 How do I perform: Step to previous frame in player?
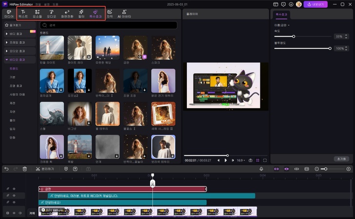click(218, 160)
